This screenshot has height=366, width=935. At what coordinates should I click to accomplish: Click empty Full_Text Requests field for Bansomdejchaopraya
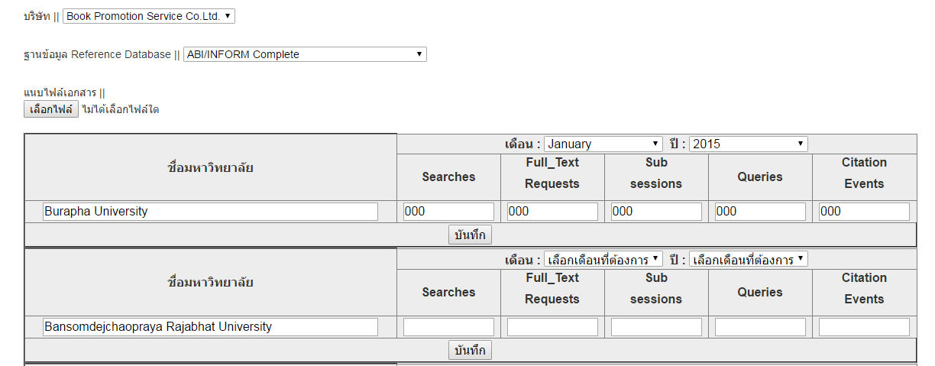click(x=552, y=327)
